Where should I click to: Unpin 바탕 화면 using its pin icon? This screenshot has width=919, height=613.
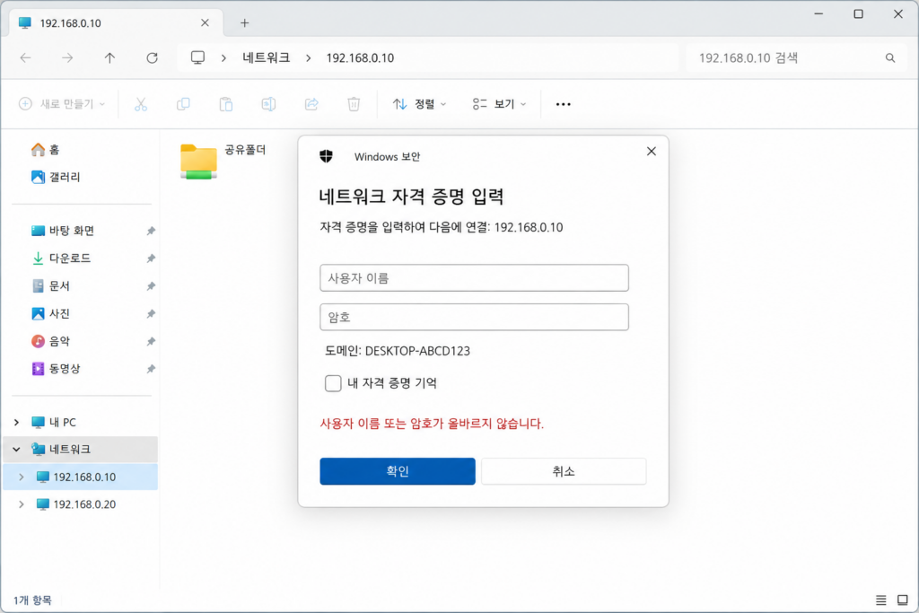(x=151, y=231)
